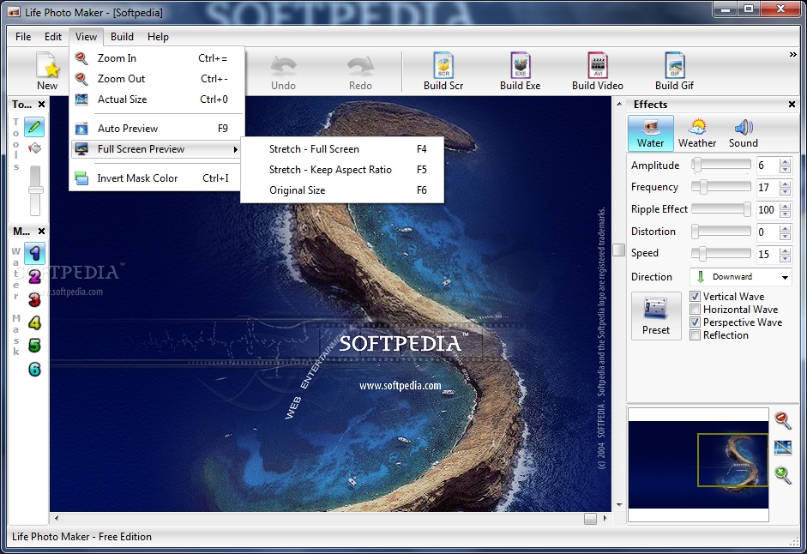Choose Zoom Out from View menu
807x554 pixels.
point(157,79)
